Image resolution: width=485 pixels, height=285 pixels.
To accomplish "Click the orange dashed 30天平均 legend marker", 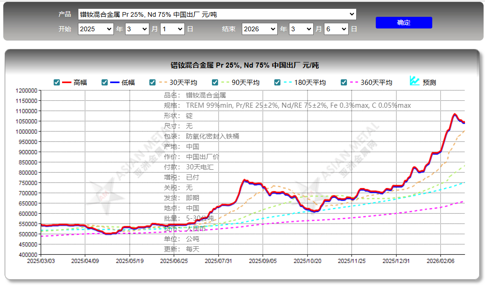I will pos(163,83).
